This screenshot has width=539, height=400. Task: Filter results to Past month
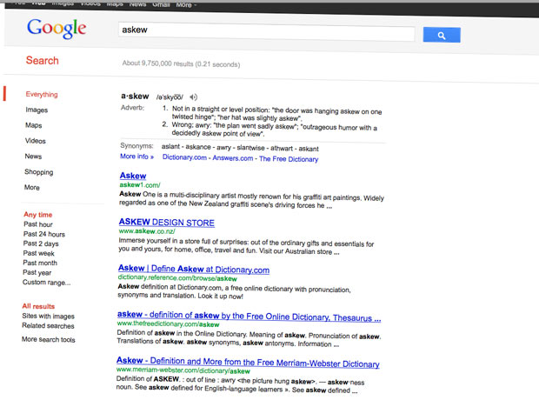(x=40, y=263)
